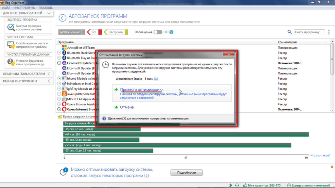
Task: Click the IAStorIcon program icon
Action: (x=64, y=84)
